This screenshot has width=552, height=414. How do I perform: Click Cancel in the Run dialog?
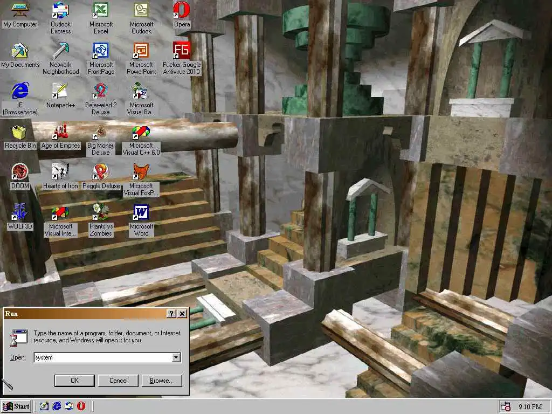[118, 381]
